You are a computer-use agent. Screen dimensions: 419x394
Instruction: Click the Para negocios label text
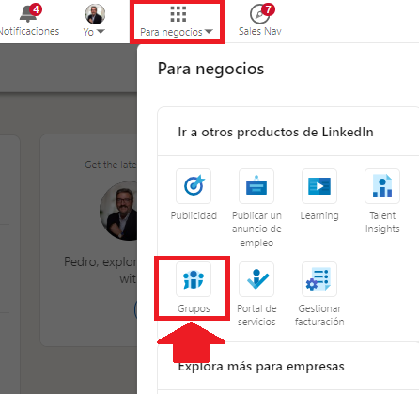point(171,32)
